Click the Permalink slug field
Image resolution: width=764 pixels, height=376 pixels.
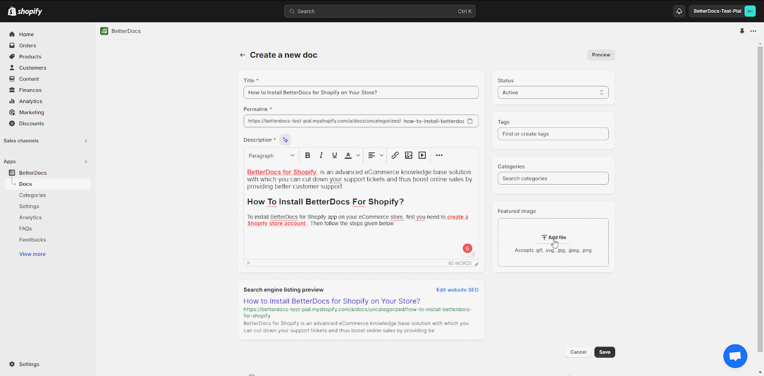[x=434, y=121]
